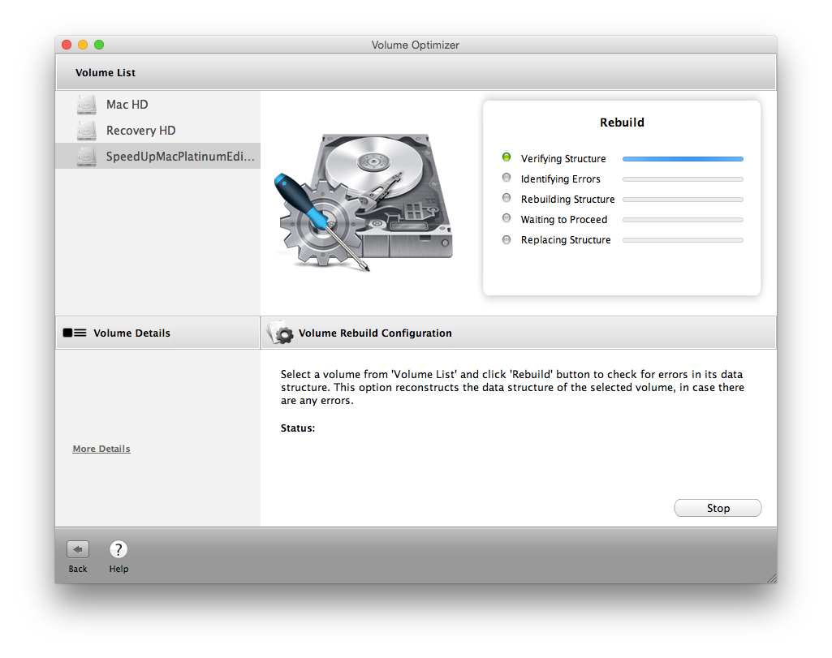Click green zoom window button
The image size is (832, 658).
point(99,45)
